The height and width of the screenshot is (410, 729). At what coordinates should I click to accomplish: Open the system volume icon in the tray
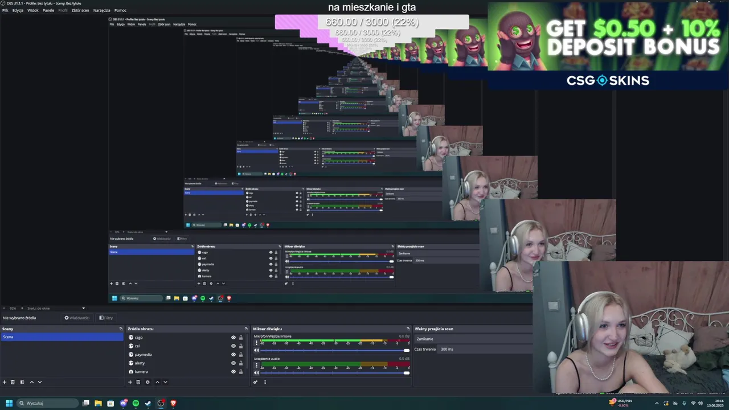(x=702, y=403)
